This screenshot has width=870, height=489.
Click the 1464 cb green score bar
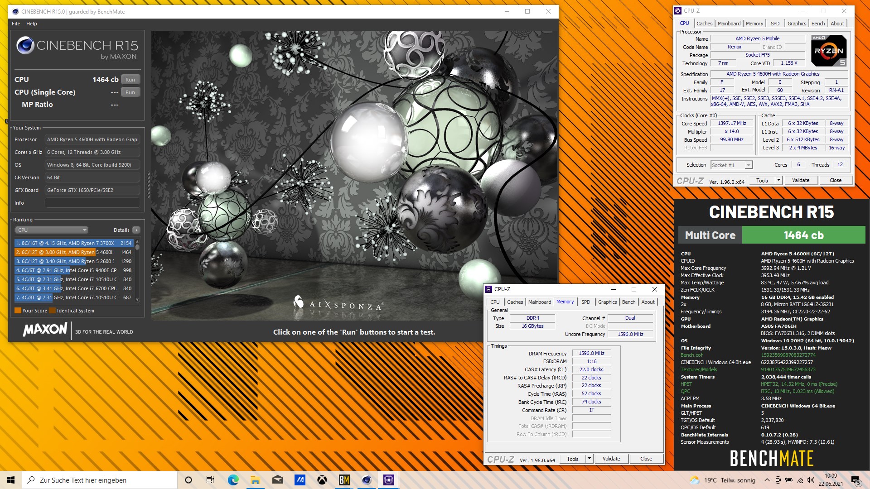click(803, 235)
